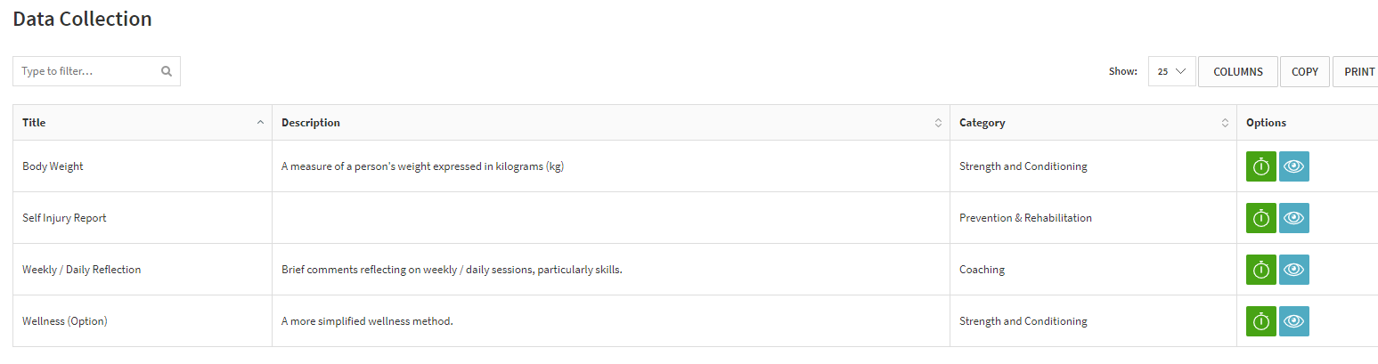The height and width of the screenshot is (364, 1378).
Task: Select the Body Weight title cell
Action: [x=53, y=166]
